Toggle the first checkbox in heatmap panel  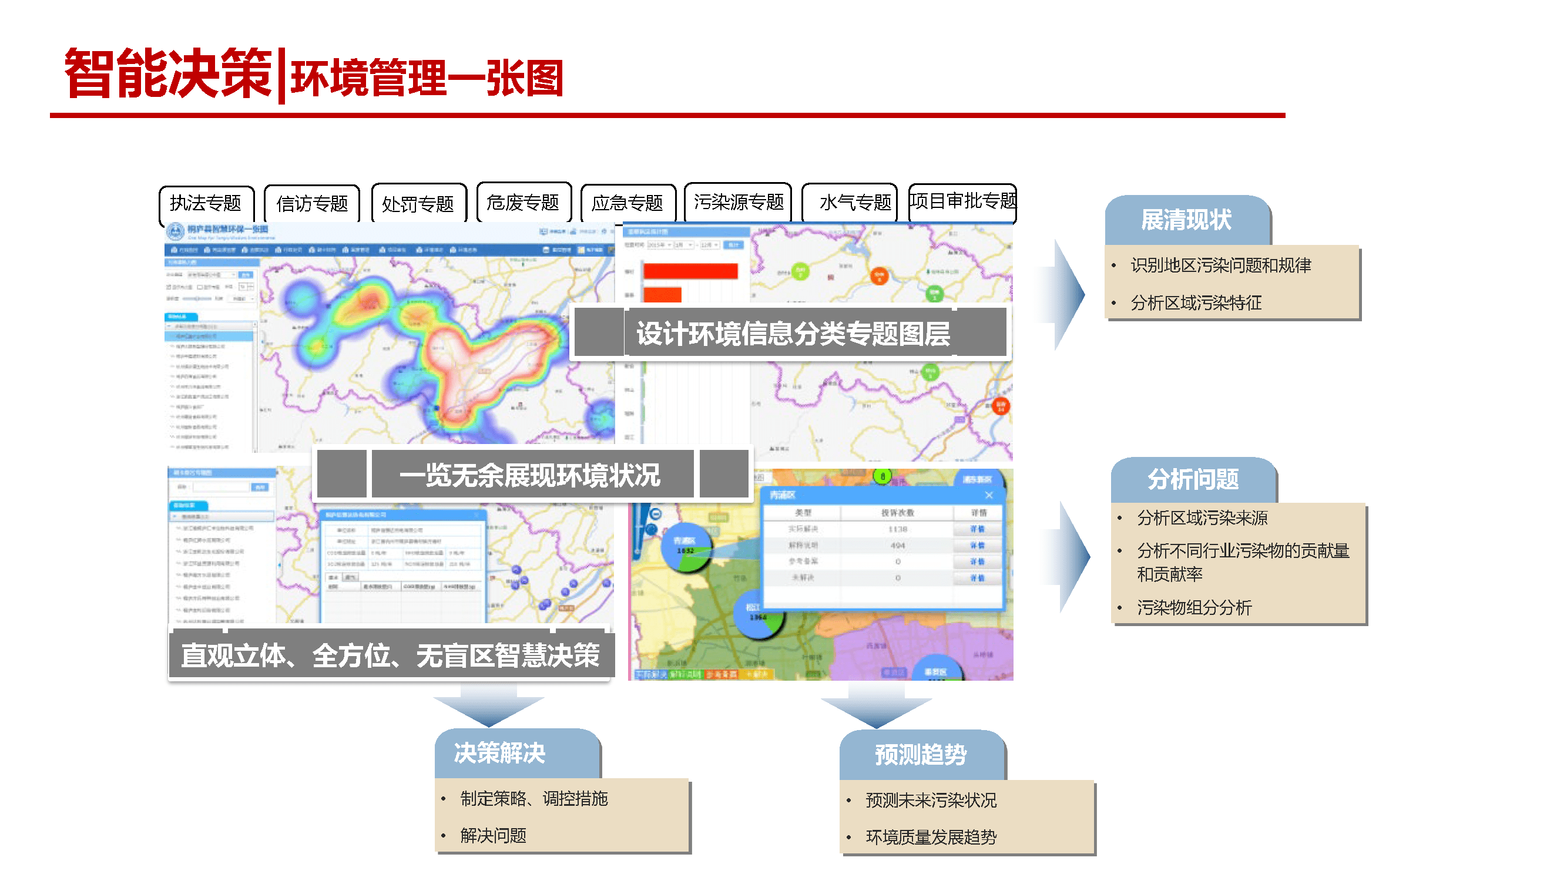click(169, 287)
